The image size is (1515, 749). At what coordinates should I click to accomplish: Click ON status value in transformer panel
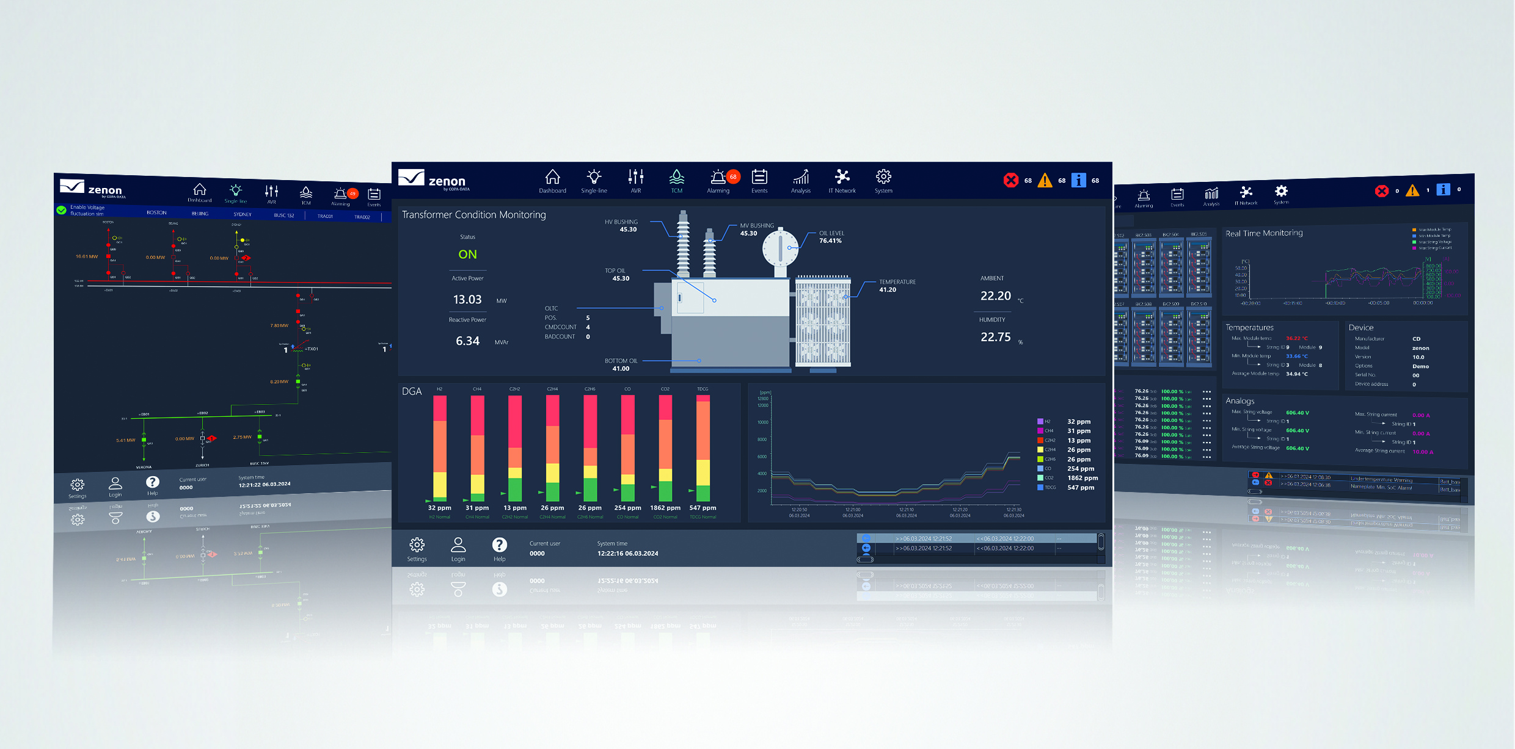click(x=467, y=255)
